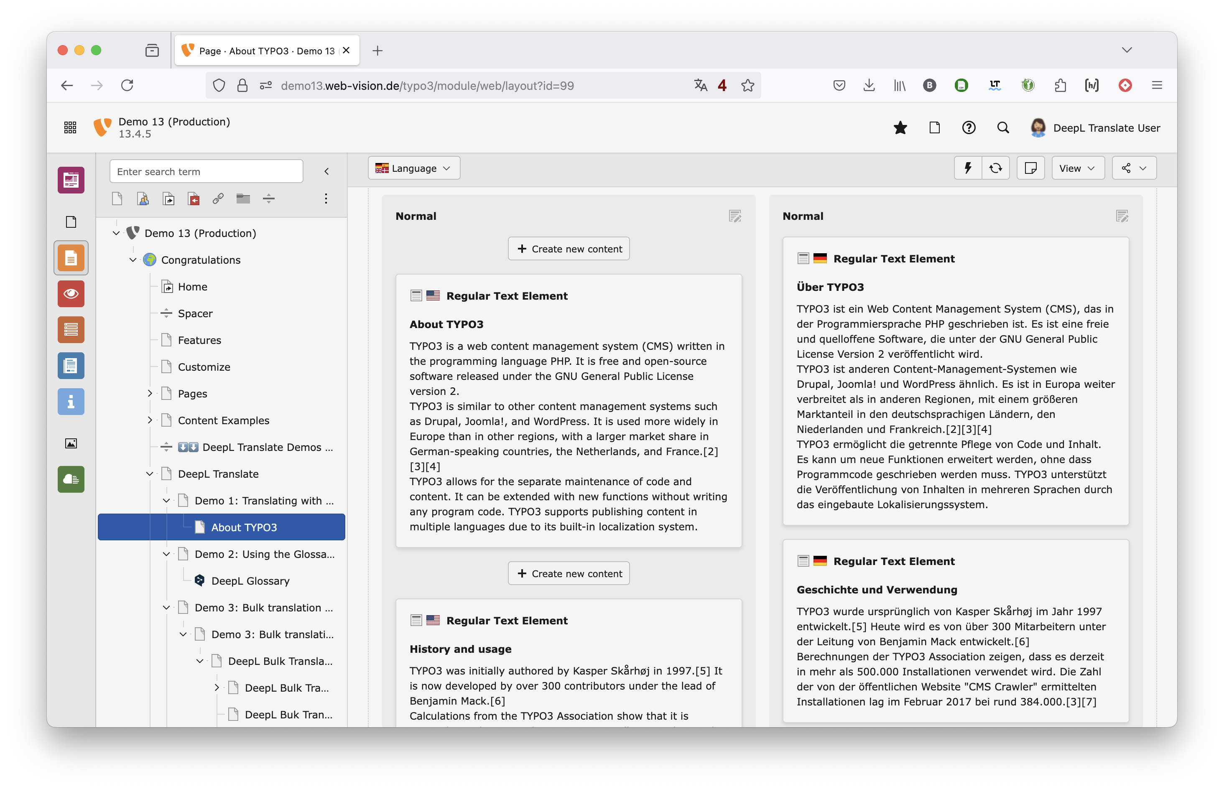Select the external link page icon in tree toolbar

218,199
